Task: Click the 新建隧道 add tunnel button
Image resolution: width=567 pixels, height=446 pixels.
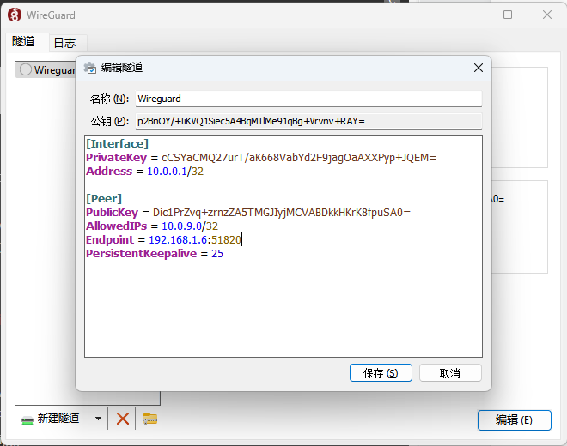Action: click(x=51, y=419)
